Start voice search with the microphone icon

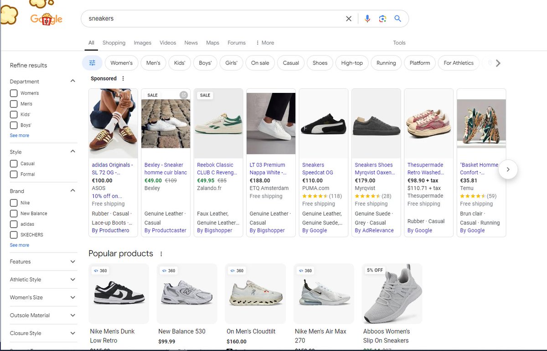(367, 19)
